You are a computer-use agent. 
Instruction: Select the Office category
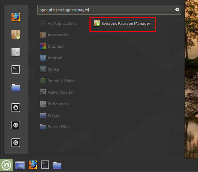point(50,69)
